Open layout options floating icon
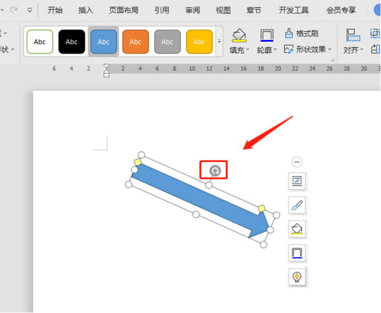This screenshot has height=313, width=381. point(297,181)
